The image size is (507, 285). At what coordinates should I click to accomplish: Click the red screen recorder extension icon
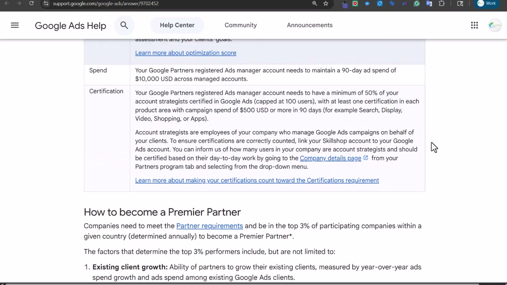point(355,4)
